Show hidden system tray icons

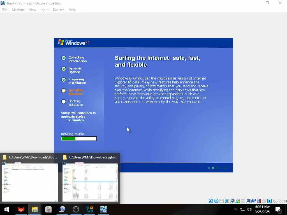(x=236, y=209)
